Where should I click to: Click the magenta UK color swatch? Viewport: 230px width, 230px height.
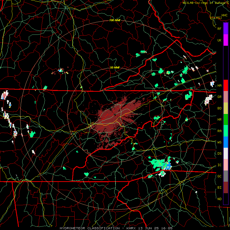pyautogui.click(x=226, y=40)
